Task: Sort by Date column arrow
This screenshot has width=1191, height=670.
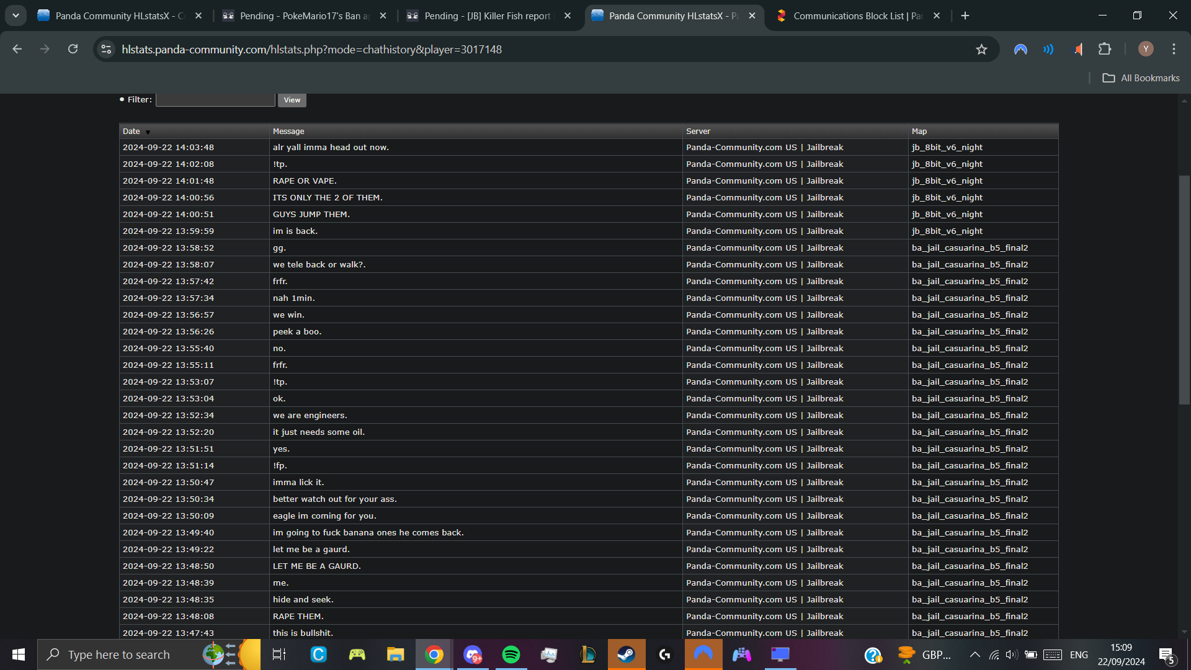Action: point(148,132)
